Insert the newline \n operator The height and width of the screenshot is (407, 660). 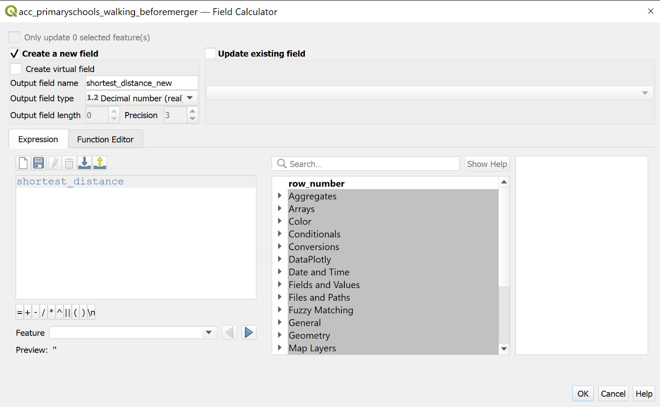coord(91,313)
